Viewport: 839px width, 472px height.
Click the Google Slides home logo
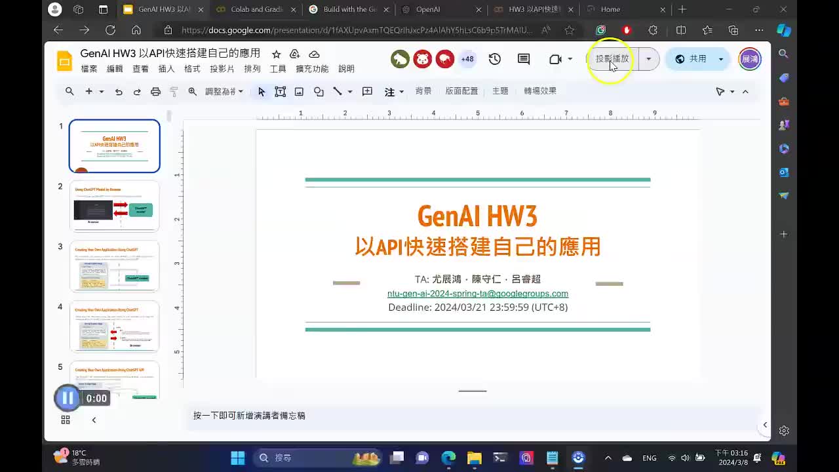pyautogui.click(x=64, y=60)
